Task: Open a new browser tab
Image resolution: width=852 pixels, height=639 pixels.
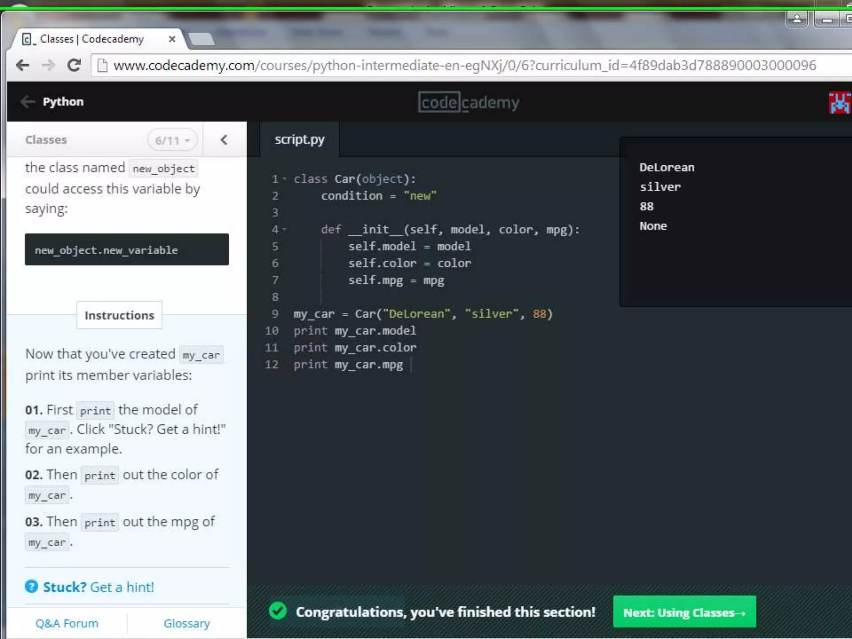Action: pos(201,40)
